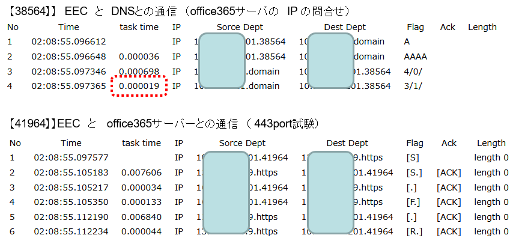510x238 pixels.
Task: Select the task time value 0.000044
Action: [142, 231]
